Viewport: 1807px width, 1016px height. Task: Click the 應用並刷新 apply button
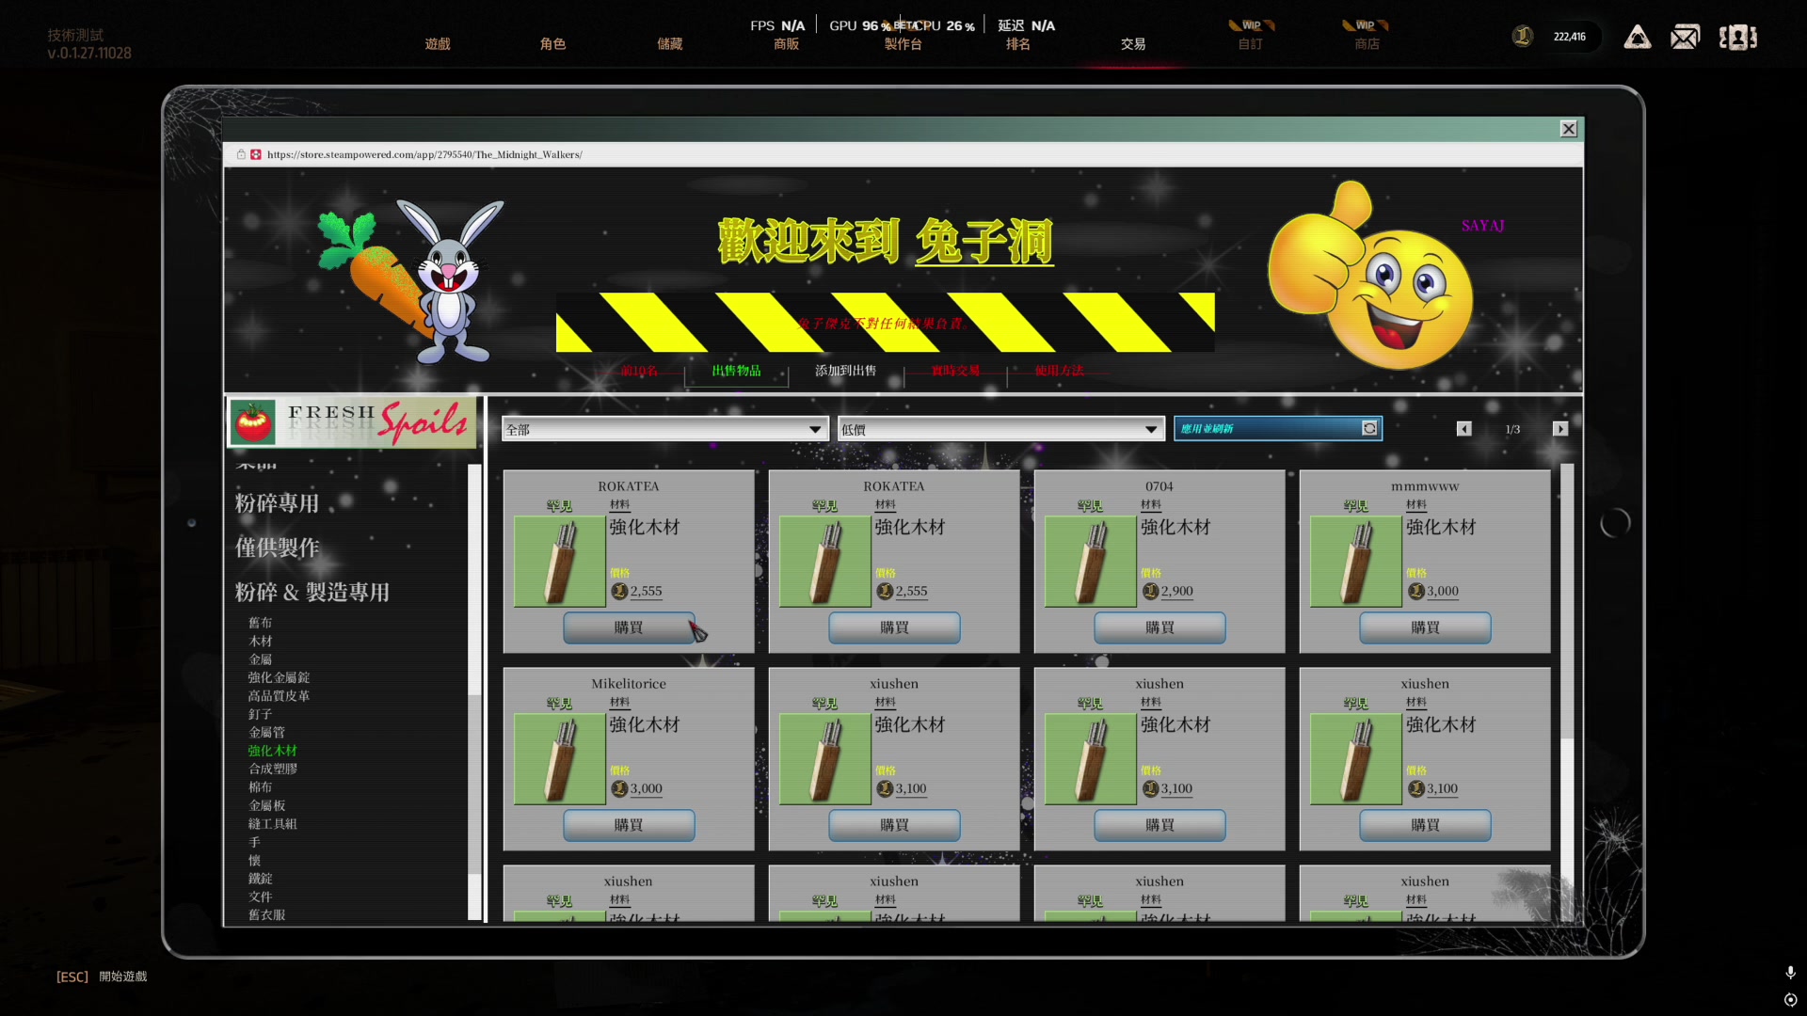1277,429
